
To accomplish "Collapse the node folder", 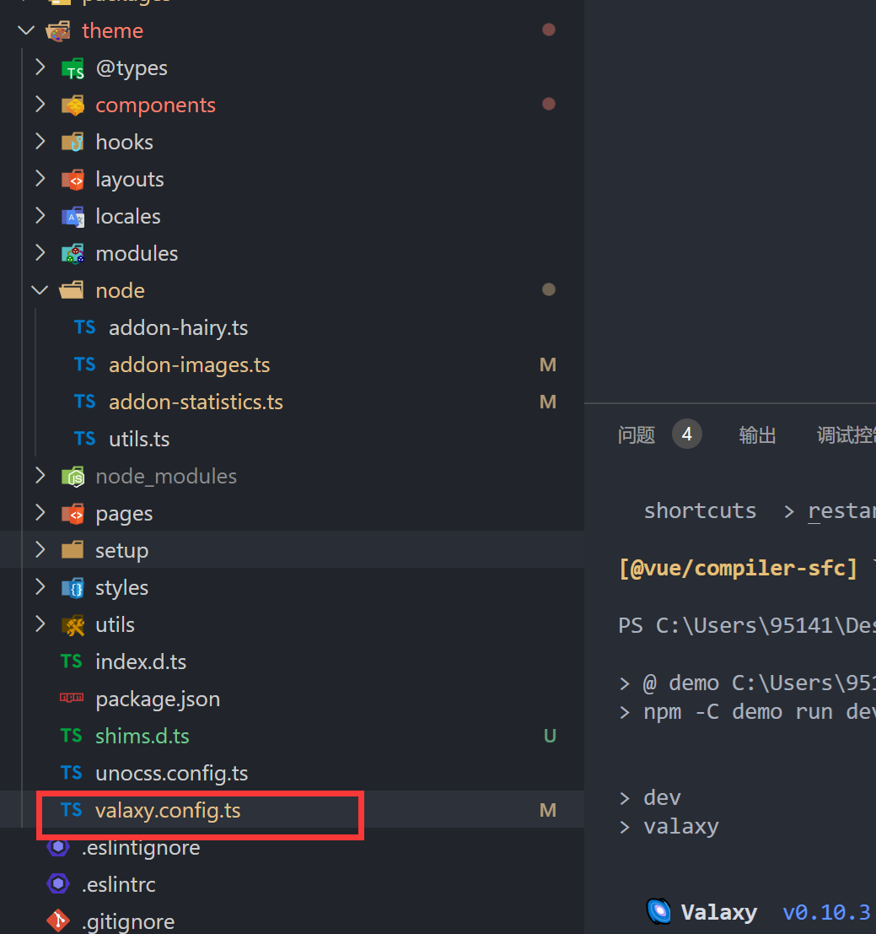I will [x=40, y=290].
